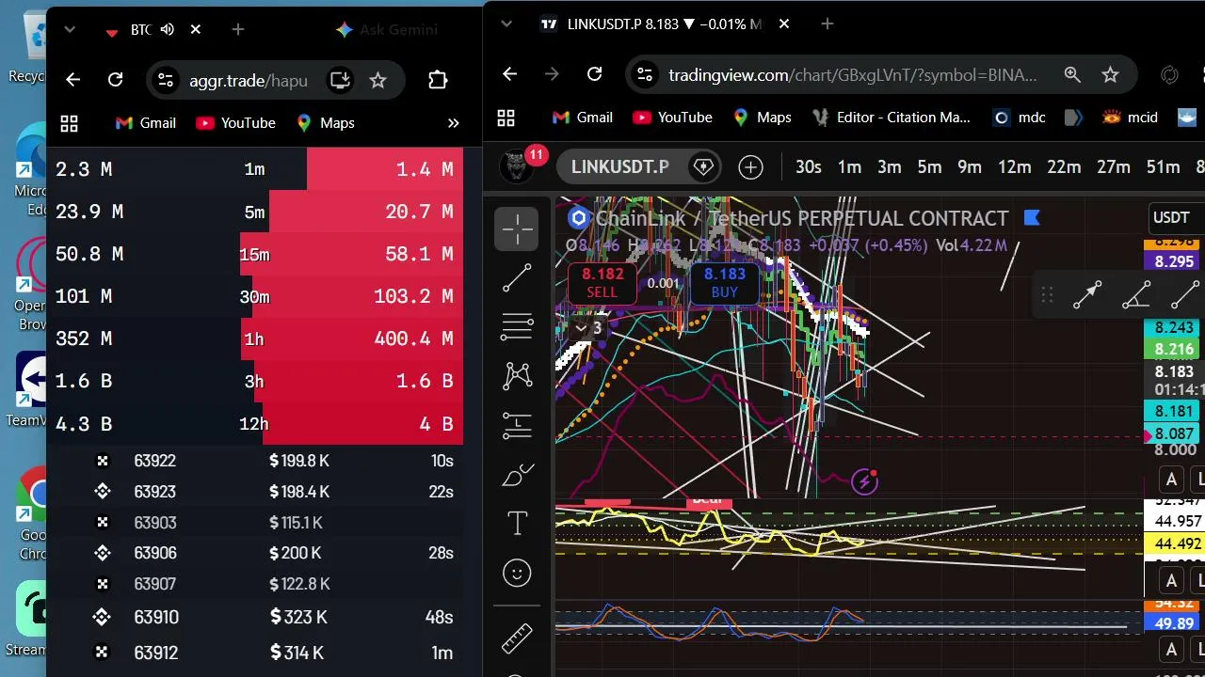The height and width of the screenshot is (677, 1205).
Task: Bookmark the TradingView page with the star
Action: [x=1110, y=74]
